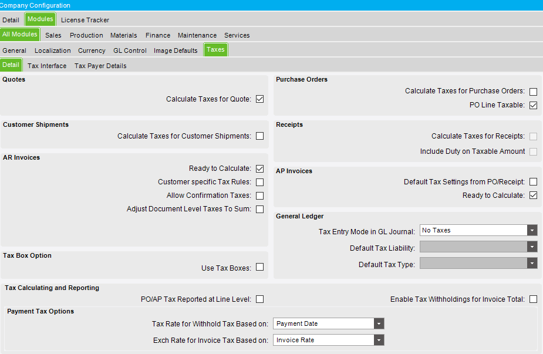Enable Tax Withholdings for Invoice Total
Viewport: 543px width, 354px height.
click(x=533, y=299)
